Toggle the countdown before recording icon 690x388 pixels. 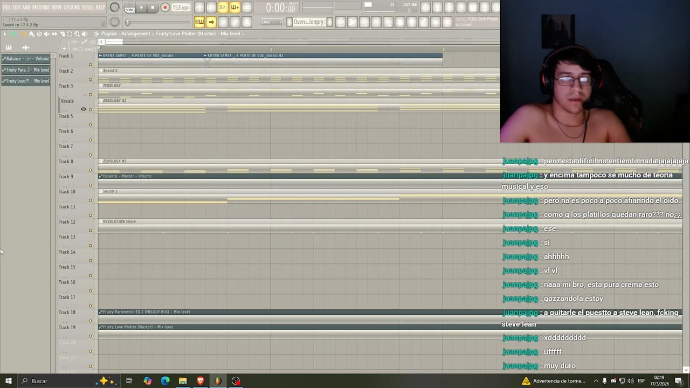[x=223, y=8]
